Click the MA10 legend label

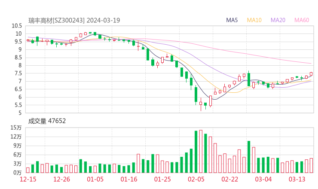pos(254,20)
